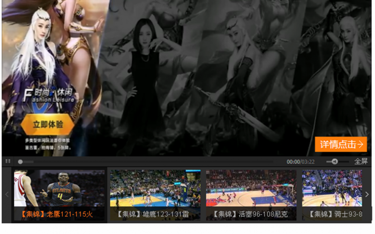Click the 【集锦】骑士93-8 title text
This screenshot has height=234, width=375.
point(335,214)
